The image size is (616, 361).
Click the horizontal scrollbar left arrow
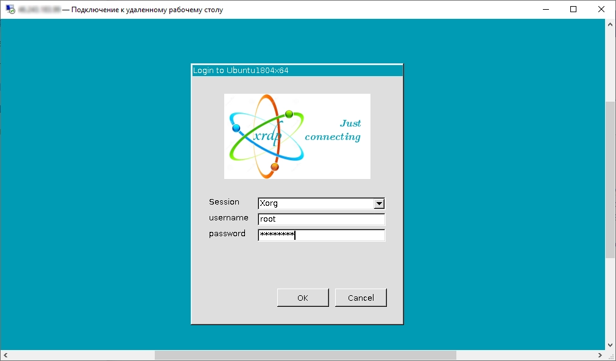click(5, 355)
